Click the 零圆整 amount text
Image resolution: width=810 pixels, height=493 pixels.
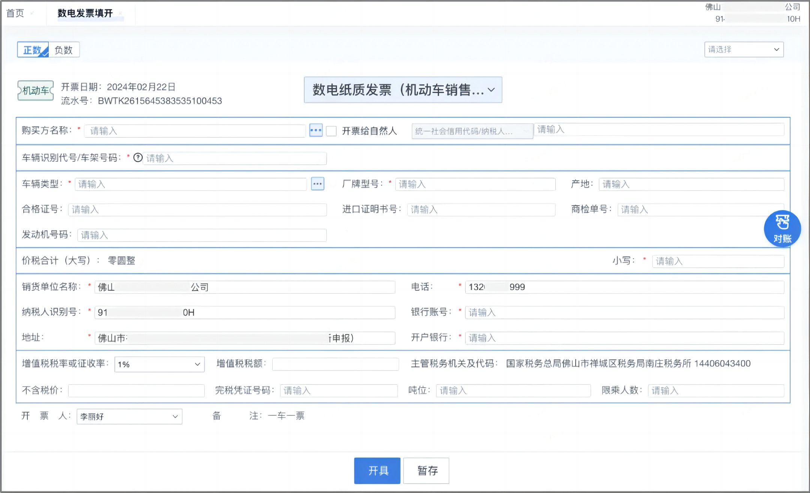click(x=121, y=260)
